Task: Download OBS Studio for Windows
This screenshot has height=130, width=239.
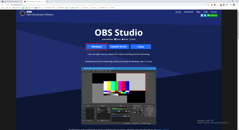Action: pos(96,47)
